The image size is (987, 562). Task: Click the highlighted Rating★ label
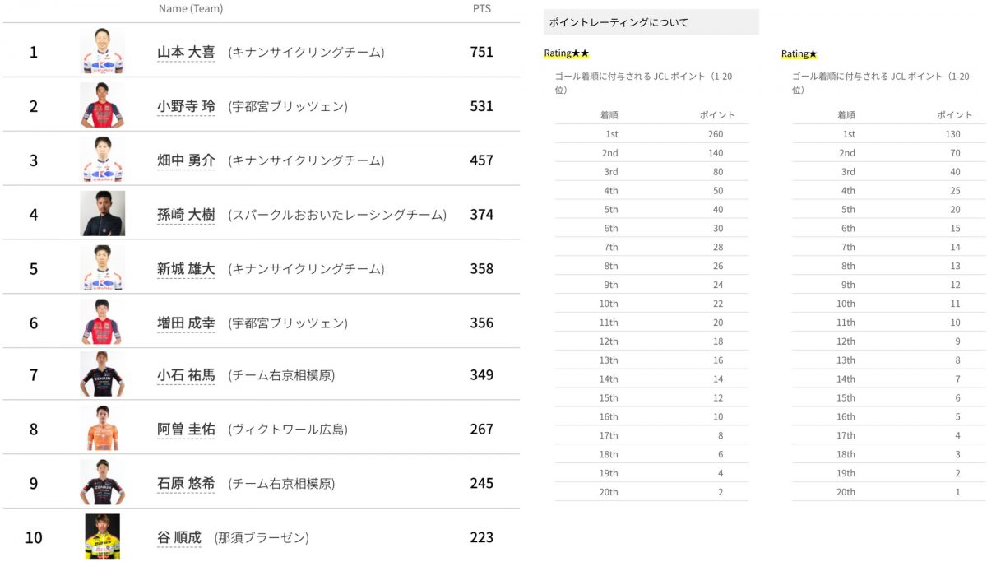799,53
